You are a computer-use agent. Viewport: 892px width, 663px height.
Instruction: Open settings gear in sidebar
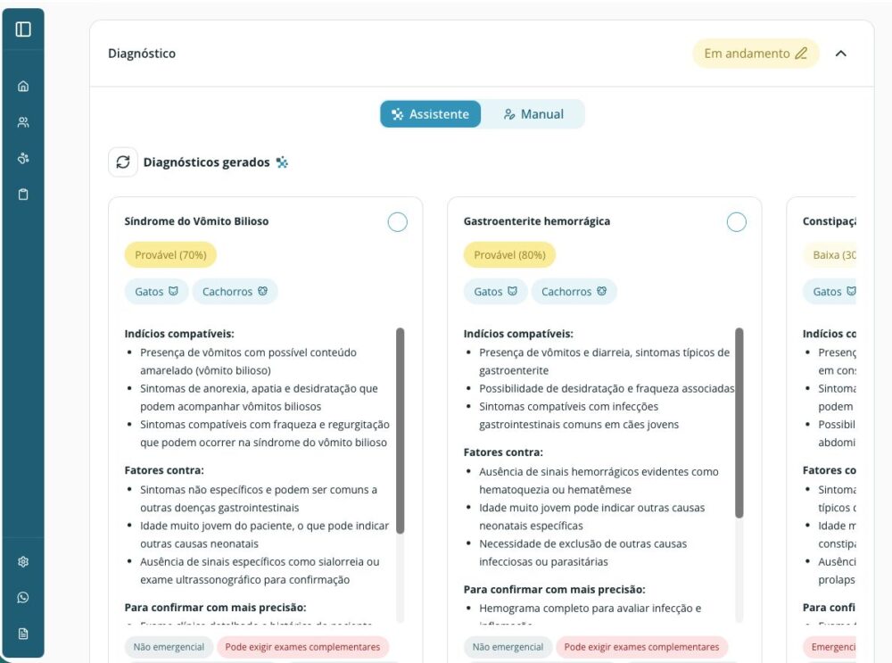(x=23, y=562)
